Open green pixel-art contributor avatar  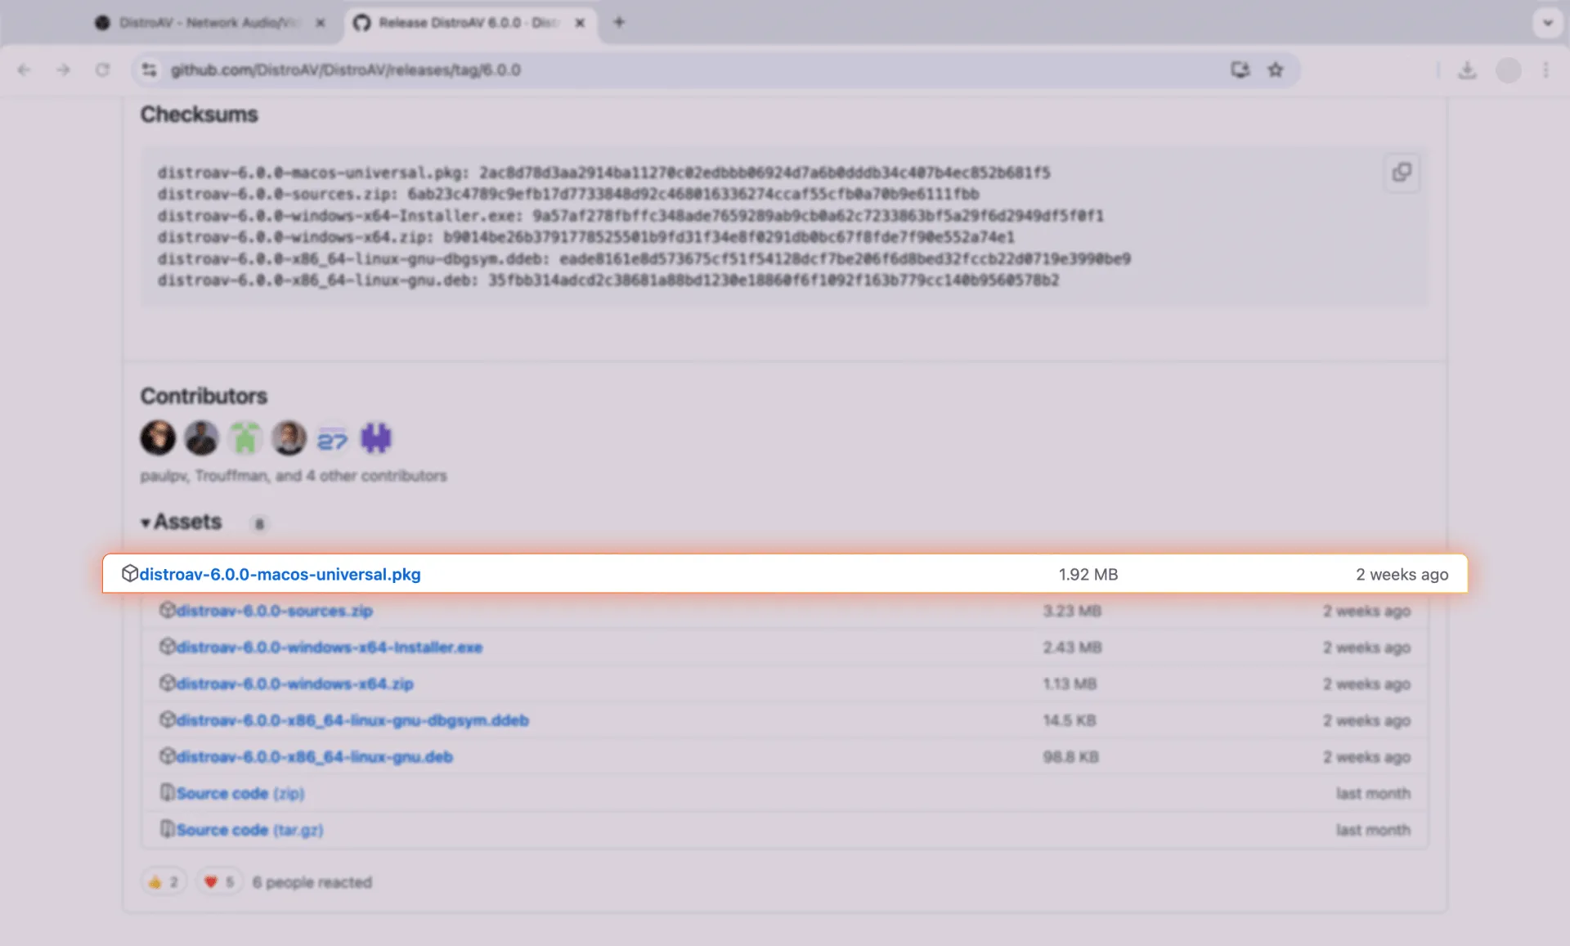[x=245, y=438]
